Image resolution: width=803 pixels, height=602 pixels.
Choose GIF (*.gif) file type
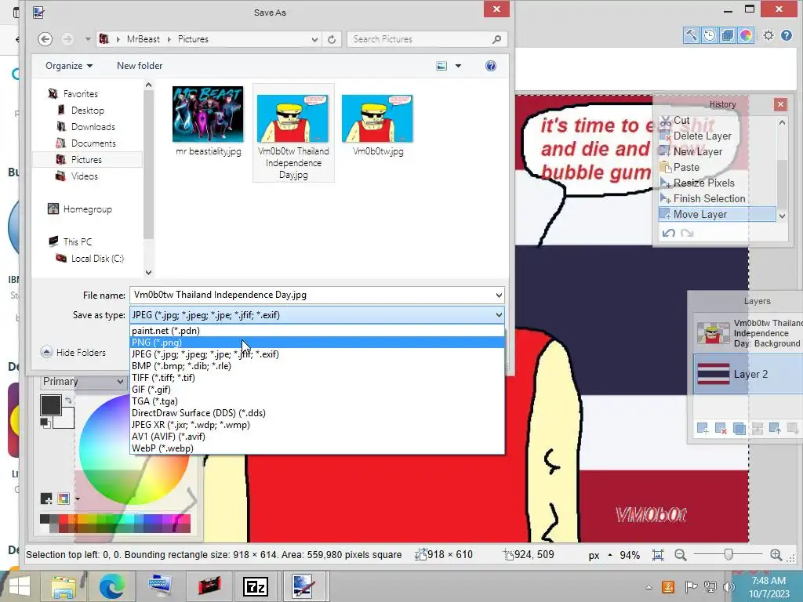pos(317,390)
